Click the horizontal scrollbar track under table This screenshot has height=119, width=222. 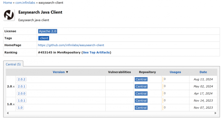click(x=111, y=113)
